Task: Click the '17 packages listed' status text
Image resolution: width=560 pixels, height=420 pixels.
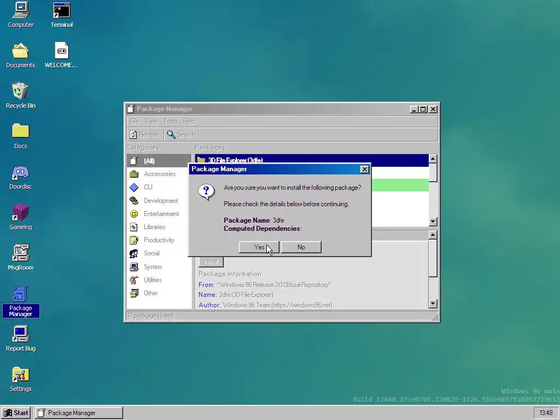Action: tap(151, 316)
